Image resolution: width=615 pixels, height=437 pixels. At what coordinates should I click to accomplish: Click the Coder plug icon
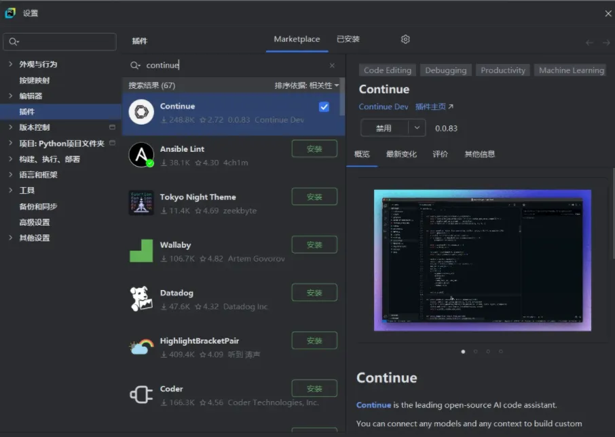click(141, 395)
